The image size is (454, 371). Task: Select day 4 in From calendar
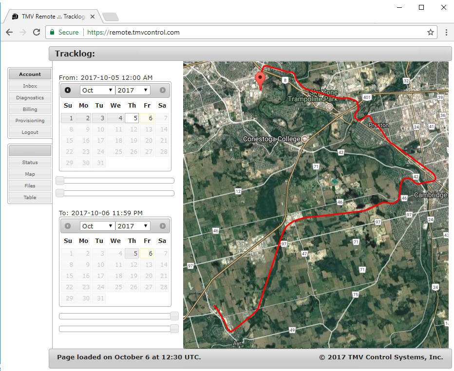coord(115,118)
